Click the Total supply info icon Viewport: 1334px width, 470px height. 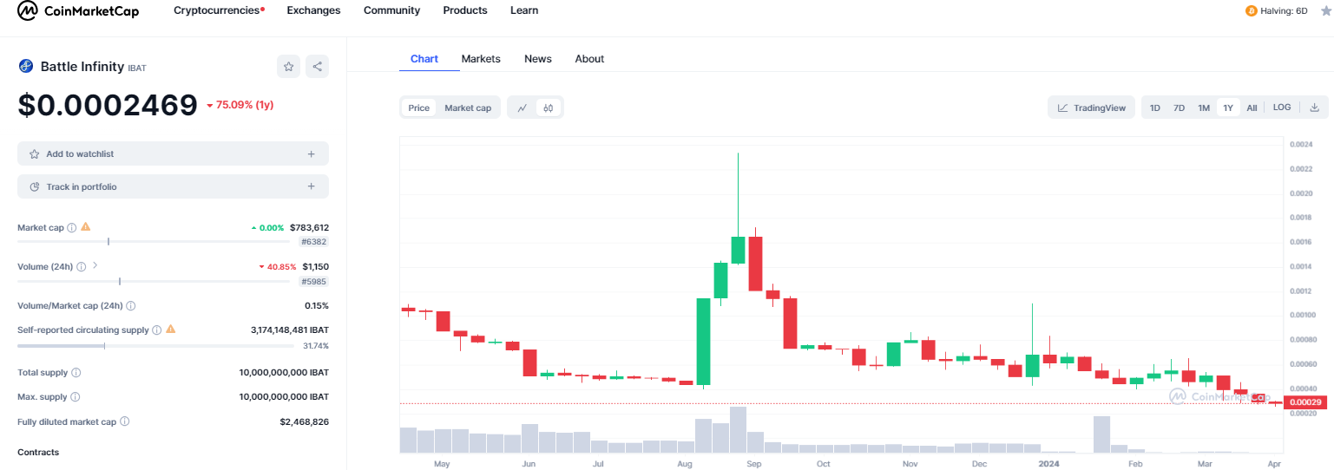[76, 373]
